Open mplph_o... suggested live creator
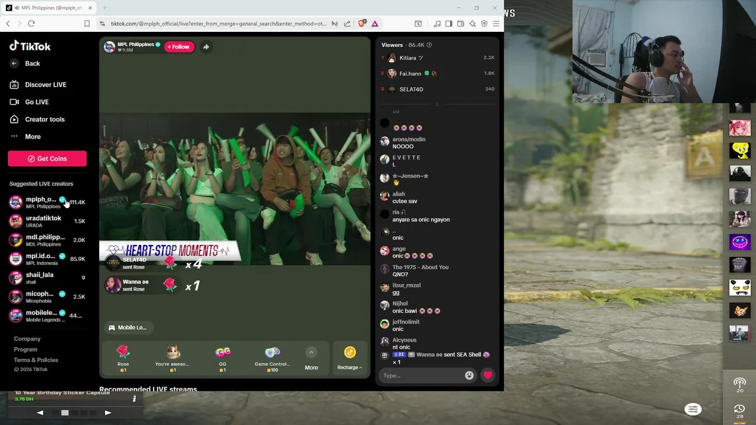This screenshot has width=756, height=425. pyautogui.click(x=47, y=202)
